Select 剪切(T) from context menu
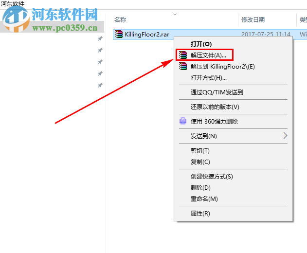Screen dimensions: 307x253 (x=200, y=151)
